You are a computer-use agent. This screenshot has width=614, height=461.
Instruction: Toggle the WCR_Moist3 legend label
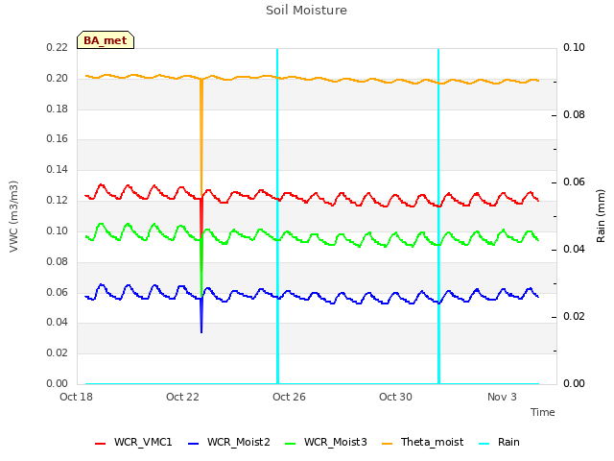click(335, 442)
